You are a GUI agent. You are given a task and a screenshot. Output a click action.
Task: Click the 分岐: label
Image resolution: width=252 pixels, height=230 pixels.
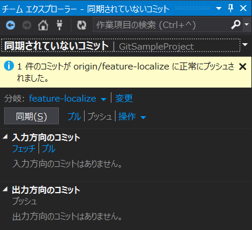pos(15,99)
